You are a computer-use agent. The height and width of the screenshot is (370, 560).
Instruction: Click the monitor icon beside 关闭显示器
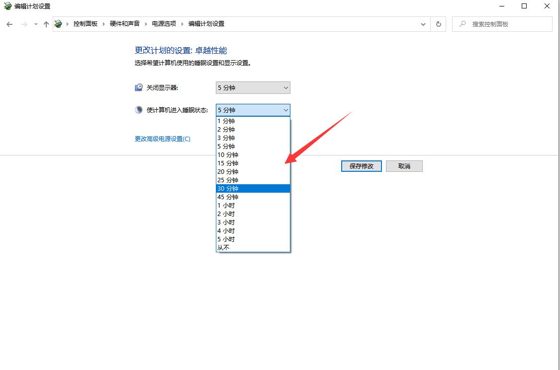pyautogui.click(x=139, y=87)
